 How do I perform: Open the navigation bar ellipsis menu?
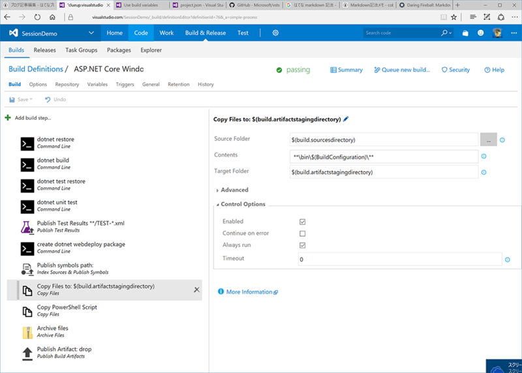click(x=514, y=33)
